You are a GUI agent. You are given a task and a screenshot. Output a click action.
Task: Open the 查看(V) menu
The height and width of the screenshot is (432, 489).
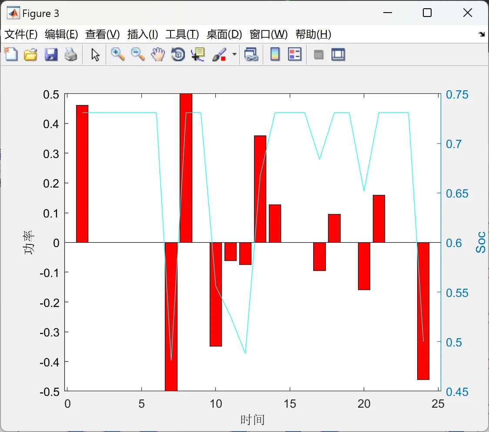point(103,34)
